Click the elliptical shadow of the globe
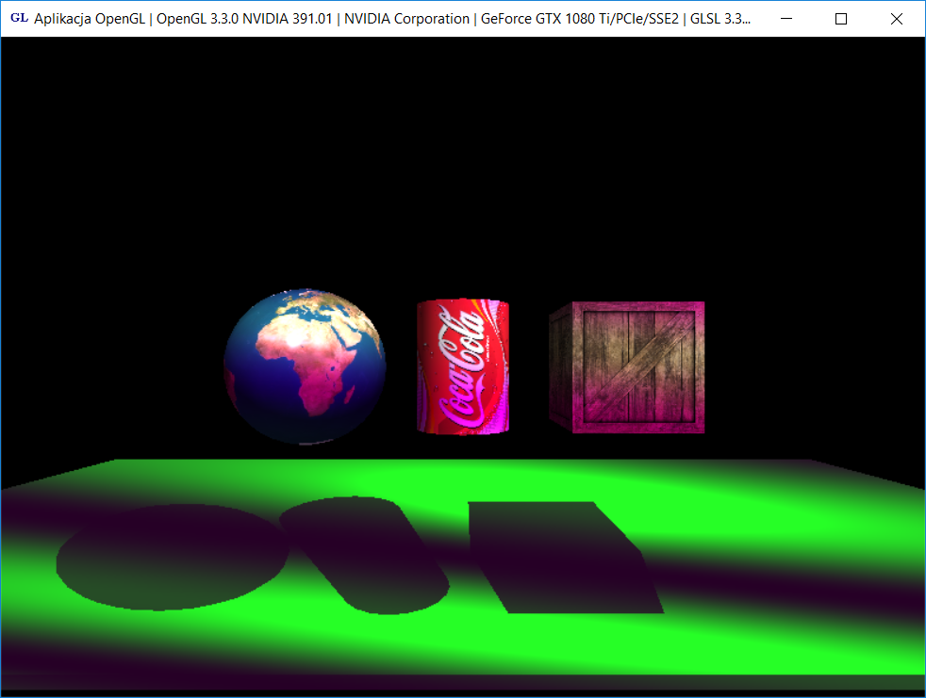This screenshot has width=926, height=698. point(170,556)
